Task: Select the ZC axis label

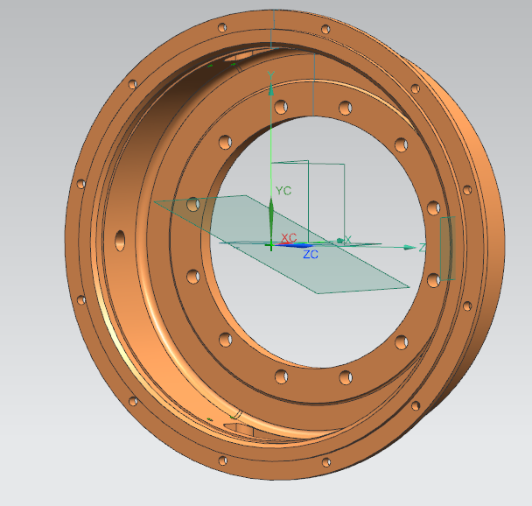Action: [311, 255]
